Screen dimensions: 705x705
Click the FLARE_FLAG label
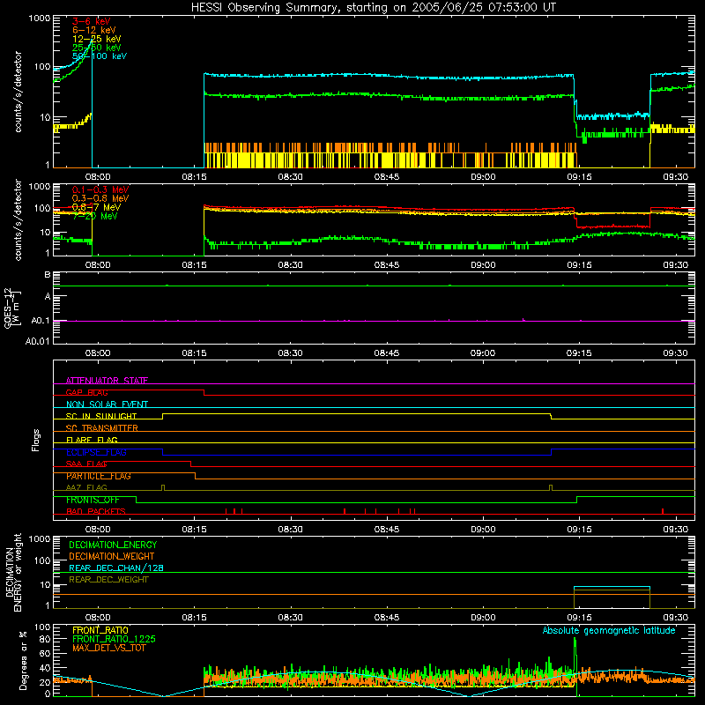92,440
